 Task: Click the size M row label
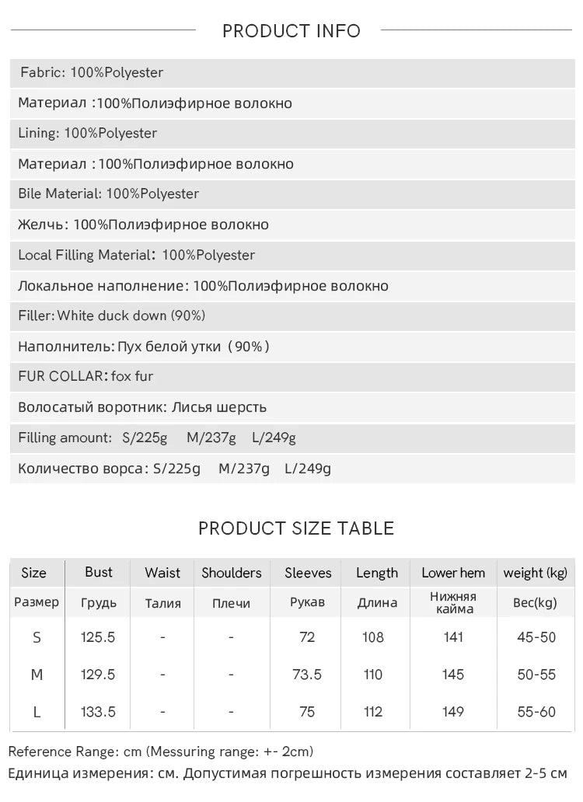(x=37, y=675)
